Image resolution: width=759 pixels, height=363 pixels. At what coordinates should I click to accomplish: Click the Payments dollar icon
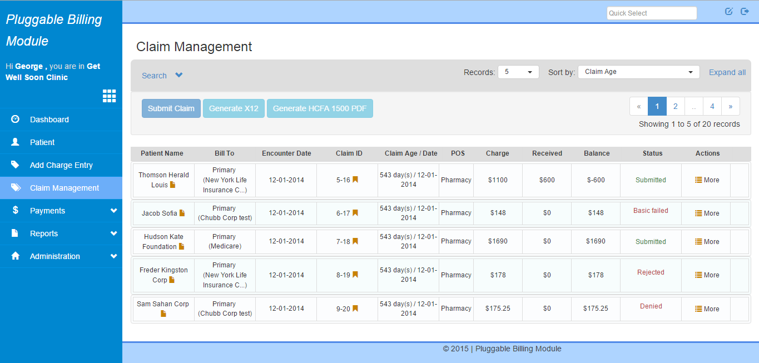click(x=15, y=210)
